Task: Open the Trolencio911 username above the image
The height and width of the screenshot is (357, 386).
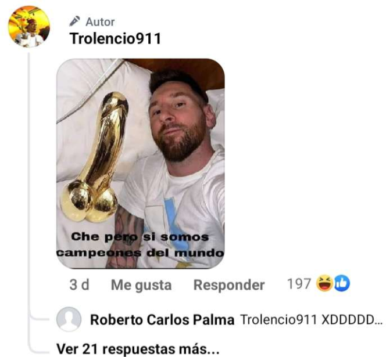Action: [115, 38]
